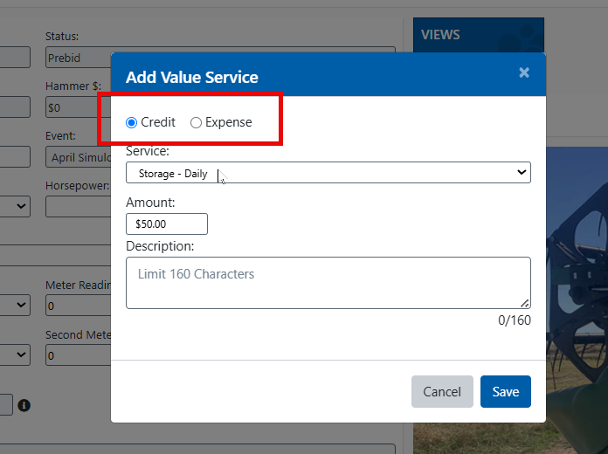
Task: Click the equipment photo thumbnail
Action: (577, 300)
